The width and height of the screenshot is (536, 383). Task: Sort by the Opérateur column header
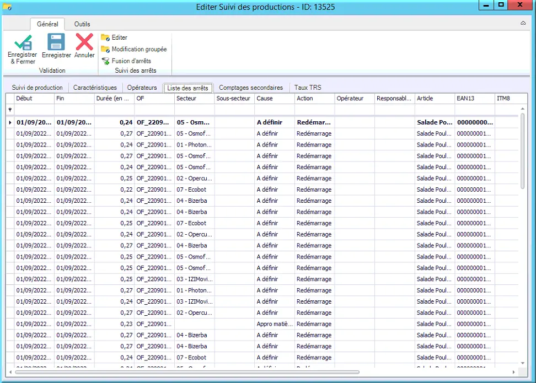(x=354, y=99)
